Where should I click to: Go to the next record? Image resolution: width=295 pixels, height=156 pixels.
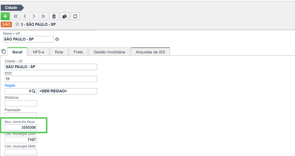[34, 16]
